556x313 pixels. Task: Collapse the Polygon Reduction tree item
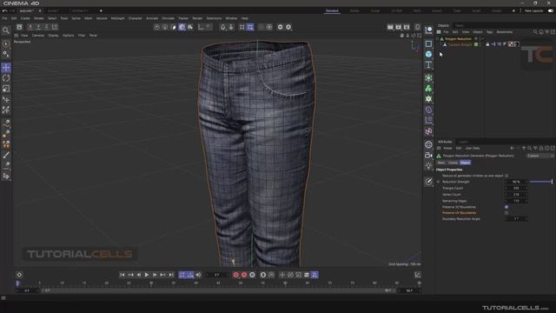click(x=438, y=38)
